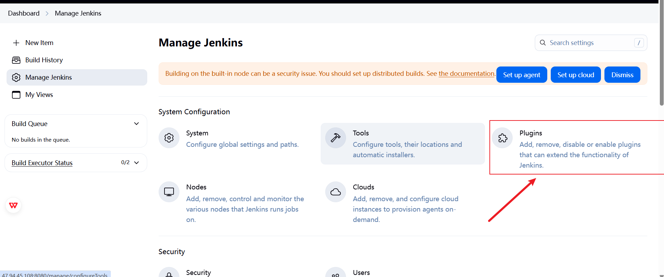Viewport: 664px width, 277px height.
Task: Click the System Configuration section heading
Action: click(194, 112)
